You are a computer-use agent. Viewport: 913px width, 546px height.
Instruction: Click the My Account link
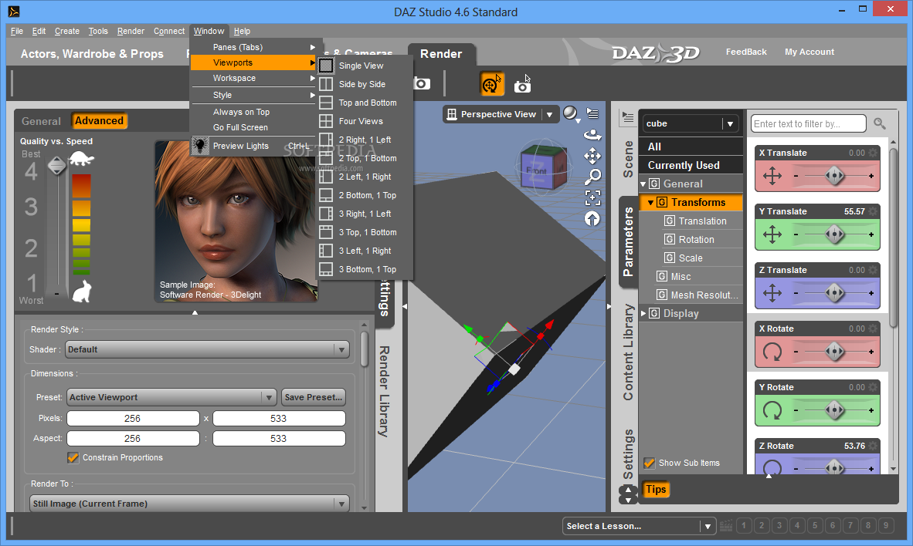(809, 52)
